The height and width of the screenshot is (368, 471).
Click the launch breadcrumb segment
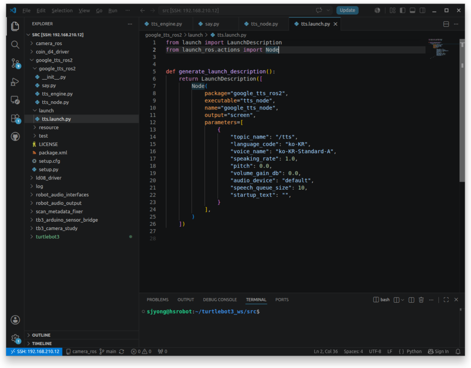tap(195, 35)
